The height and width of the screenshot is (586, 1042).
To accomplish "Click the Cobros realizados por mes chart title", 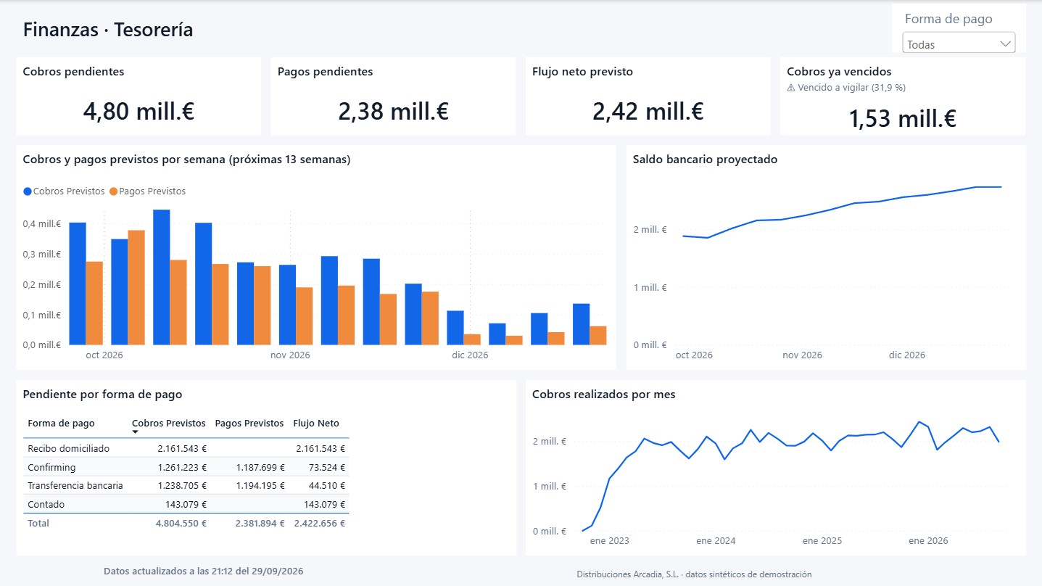I will 604,395.
